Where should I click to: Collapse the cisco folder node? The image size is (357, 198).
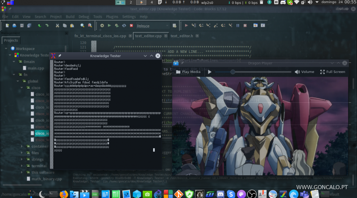[22, 88]
